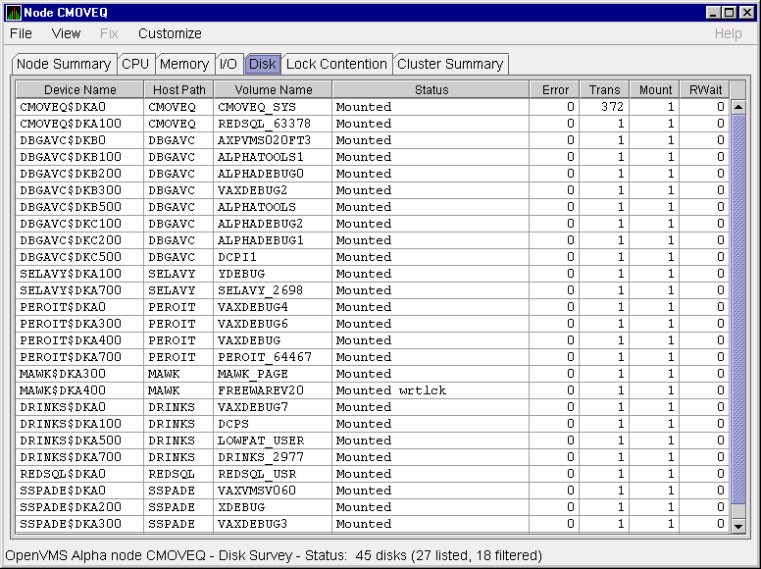Sort by Volume Name column header
Image resolution: width=761 pixels, height=569 pixels.
pyautogui.click(x=274, y=90)
